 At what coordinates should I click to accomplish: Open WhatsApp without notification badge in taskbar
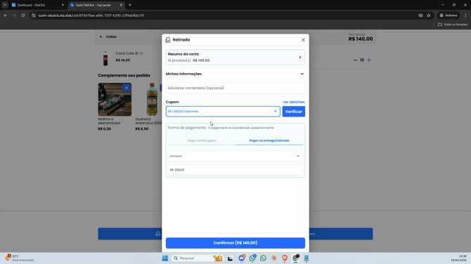[263, 258]
